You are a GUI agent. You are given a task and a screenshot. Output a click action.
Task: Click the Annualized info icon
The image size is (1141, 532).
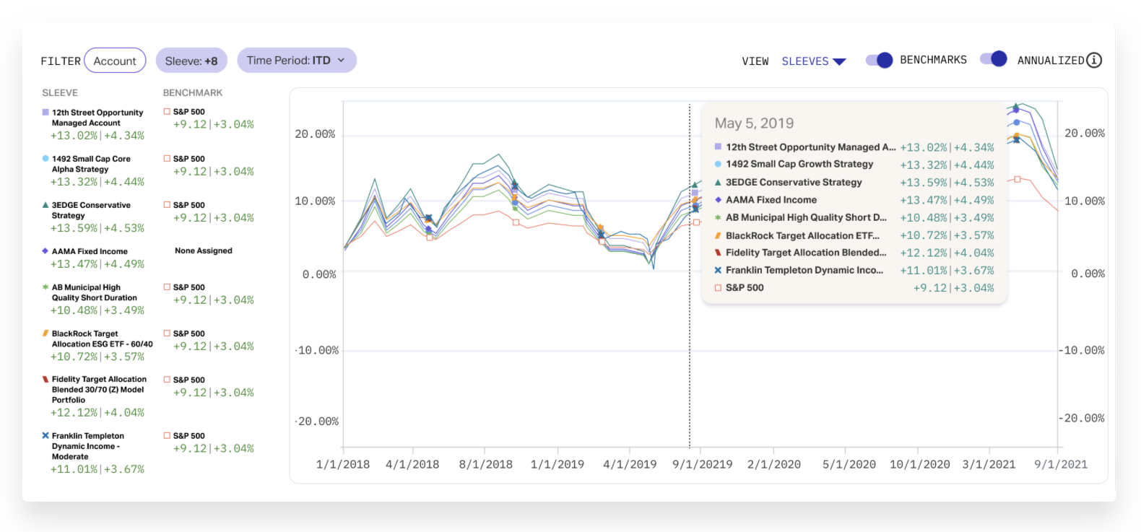(1094, 60)
